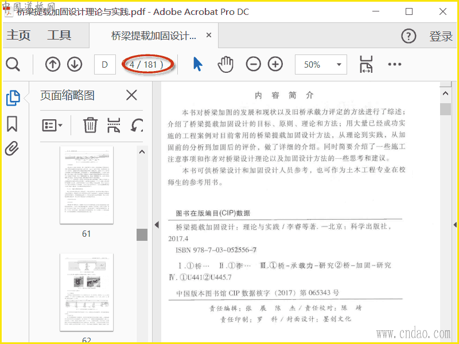Image resolution: width=459 pixels, height=344 pixels.
Task: Select page 61 thumbnail
Action: [x=87, y=185]
